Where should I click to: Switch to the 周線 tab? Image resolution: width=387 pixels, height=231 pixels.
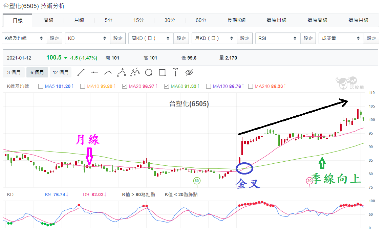48,20
